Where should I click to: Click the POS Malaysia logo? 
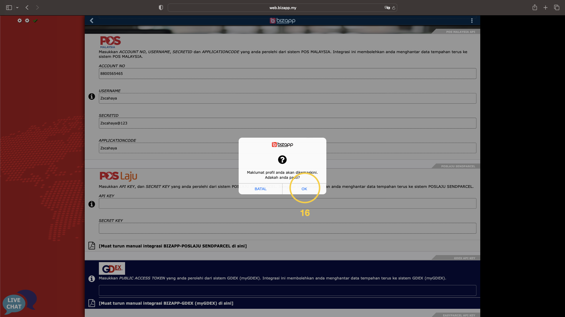110,42
